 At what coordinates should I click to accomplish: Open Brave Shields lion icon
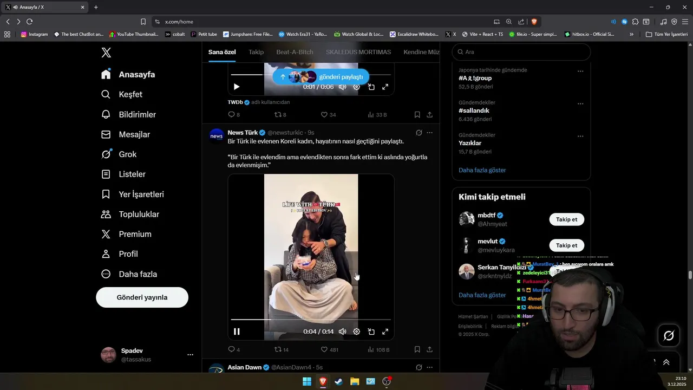pos(534,22)
